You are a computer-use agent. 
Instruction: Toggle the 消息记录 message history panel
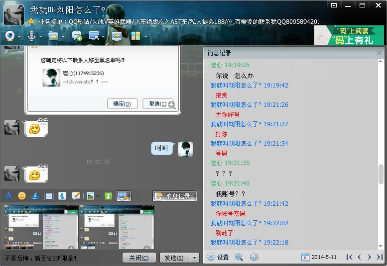(174, 196)
